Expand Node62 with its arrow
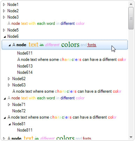The image size is (135, 141). (x=9, y=79)
